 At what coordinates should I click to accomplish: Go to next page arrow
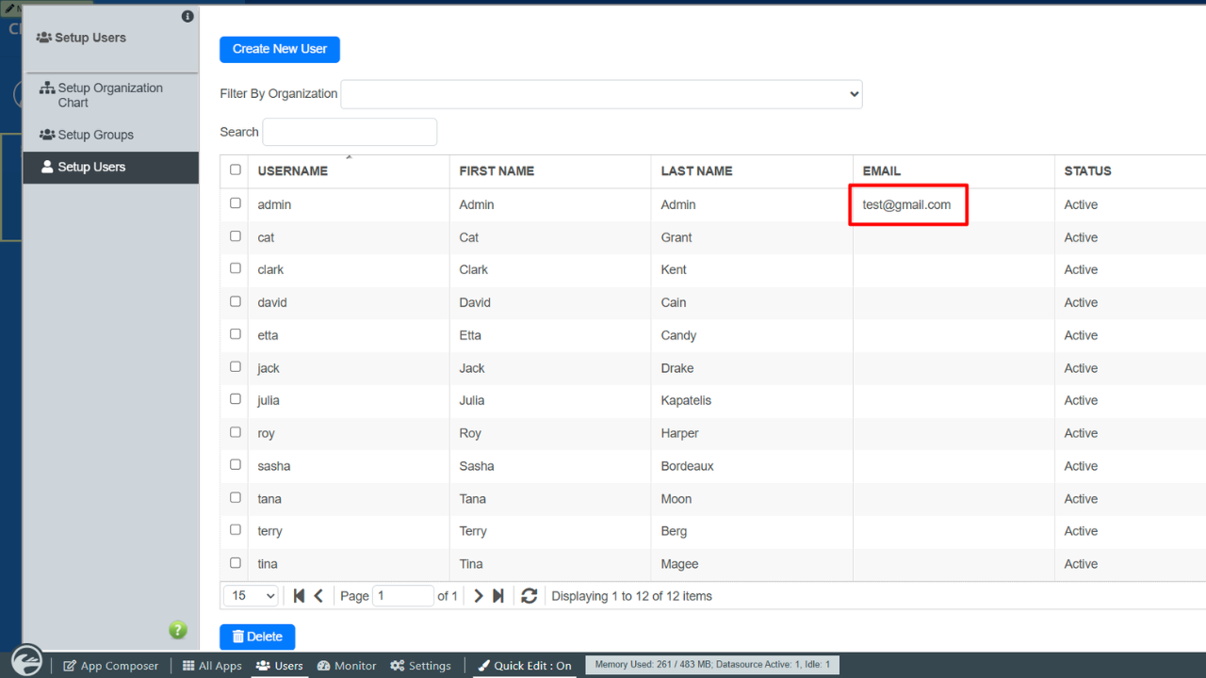pyautogui.click(x=479, y=596)
